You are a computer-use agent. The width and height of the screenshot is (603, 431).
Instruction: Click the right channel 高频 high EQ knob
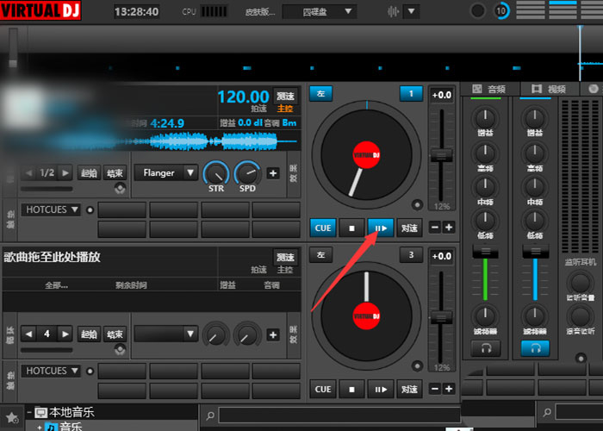pyautogui.click(x=535, y=153)
